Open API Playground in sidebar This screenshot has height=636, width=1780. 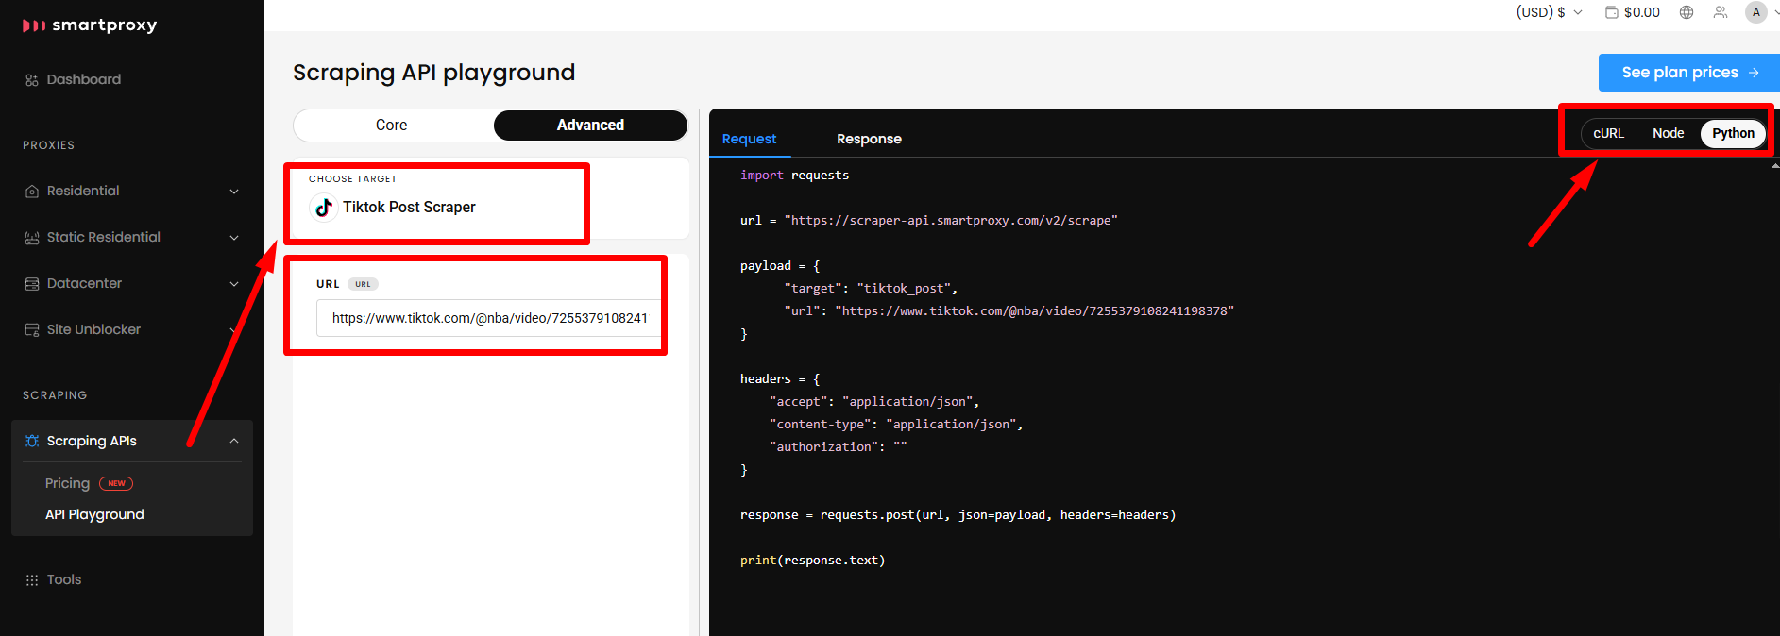click(x=94, y=515)
